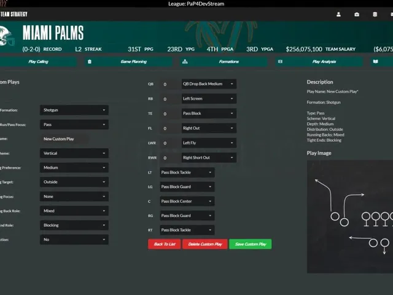Click the trash icon beside Game Planning
The height and width of the screenshot is (295, 393).
click(x=90, y=61)
